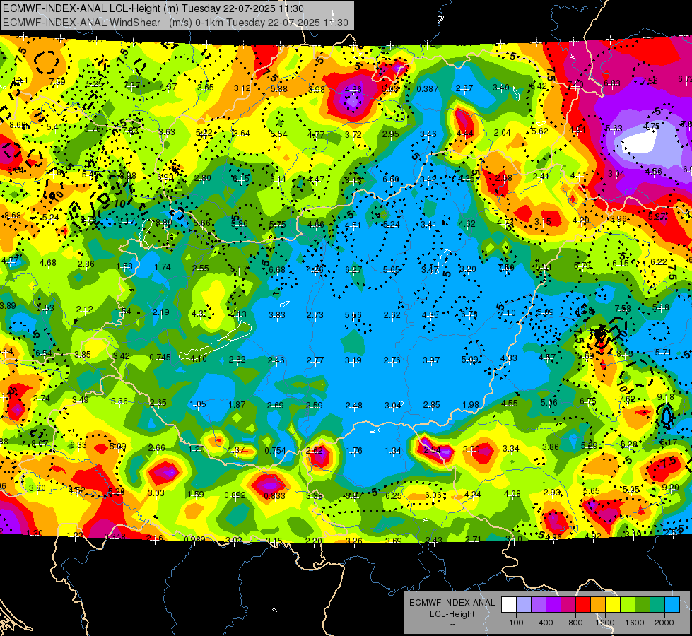Click the 2000 legend scale label
The width and height of the screenshot is (692, 636).
click(x=664, y=623)
